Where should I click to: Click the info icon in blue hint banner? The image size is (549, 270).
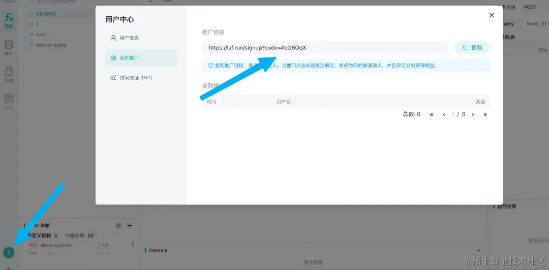(211, 66)
